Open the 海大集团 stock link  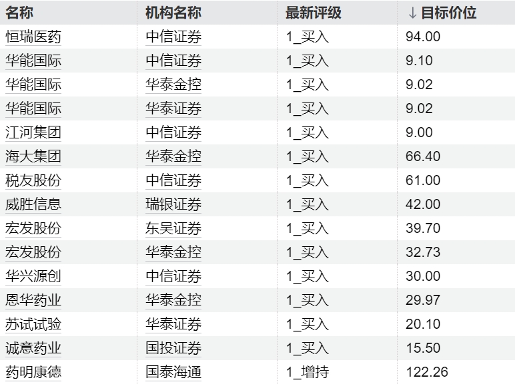click(33, 156)
